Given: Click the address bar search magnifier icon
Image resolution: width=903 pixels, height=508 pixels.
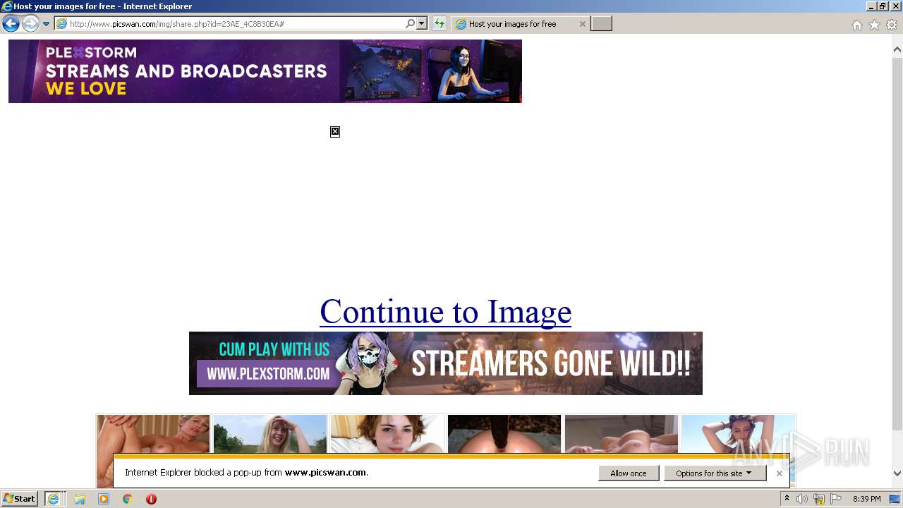Looking at the screenshot, I should 410,24.
